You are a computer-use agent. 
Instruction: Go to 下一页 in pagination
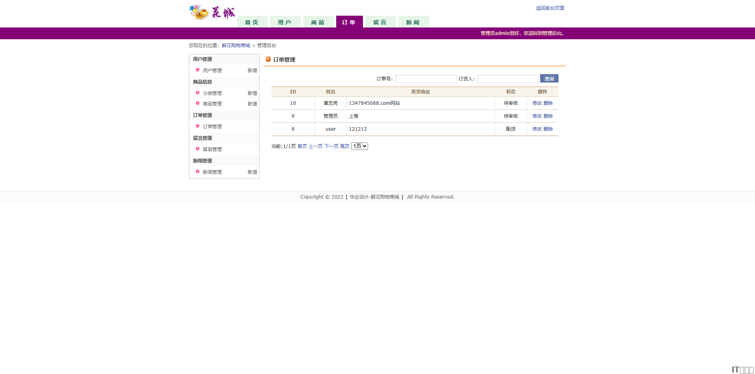click(331, 146)
